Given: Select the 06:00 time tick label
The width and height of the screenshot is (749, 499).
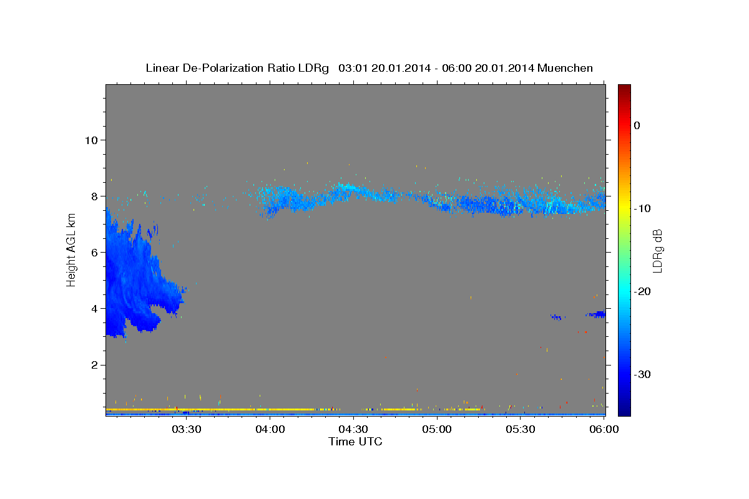Looking at the screenshot, I should (x=604, y=430).
